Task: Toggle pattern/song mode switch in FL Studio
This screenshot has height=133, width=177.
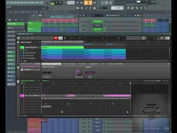Action: click(52, 3)
